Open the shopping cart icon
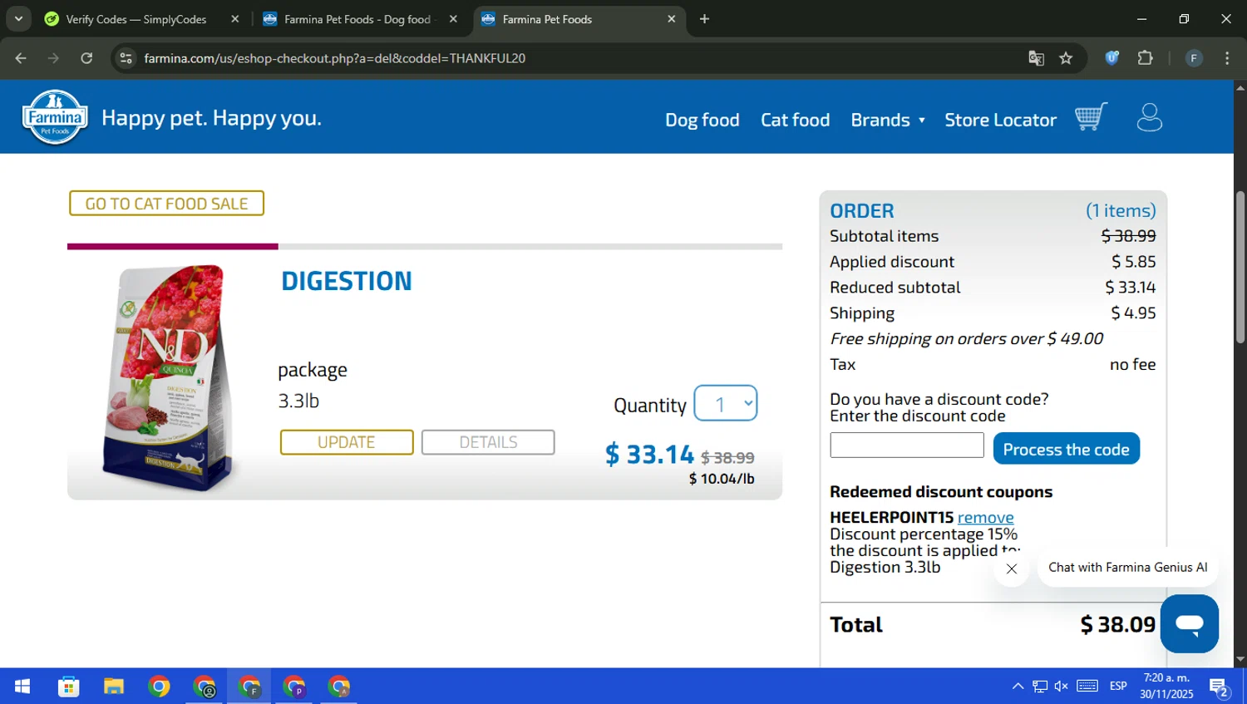The height and width of the screenshot is (704, 1247). tap(1091, 117)
